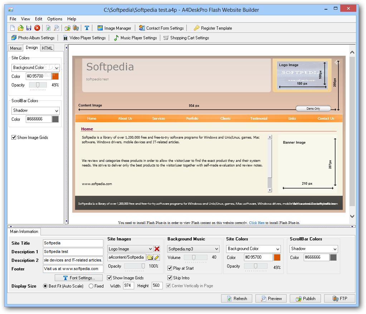
Task: Open the View menu
Action: [25, 19]
